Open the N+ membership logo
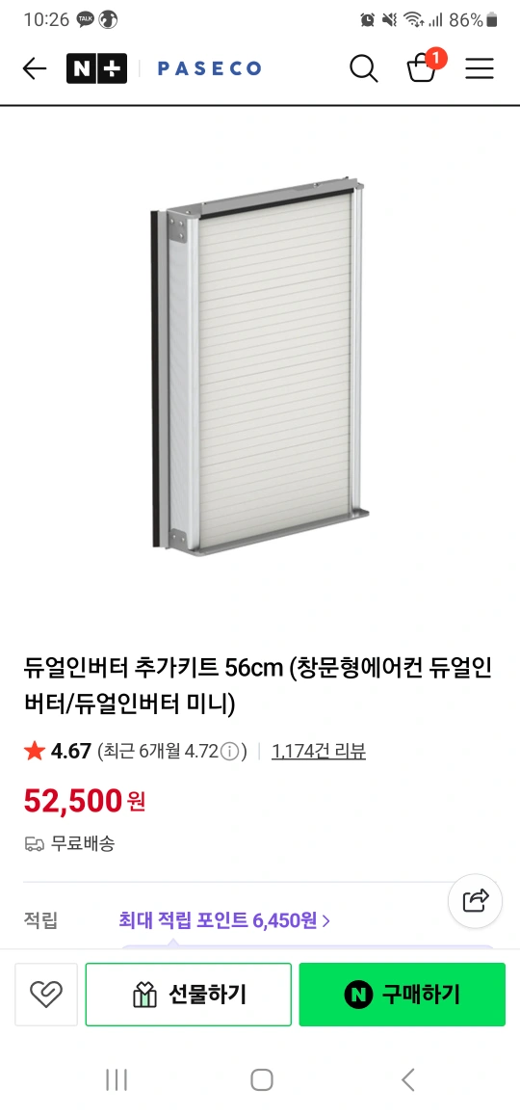Screen dimensions: 520x1116 [96, 68]
